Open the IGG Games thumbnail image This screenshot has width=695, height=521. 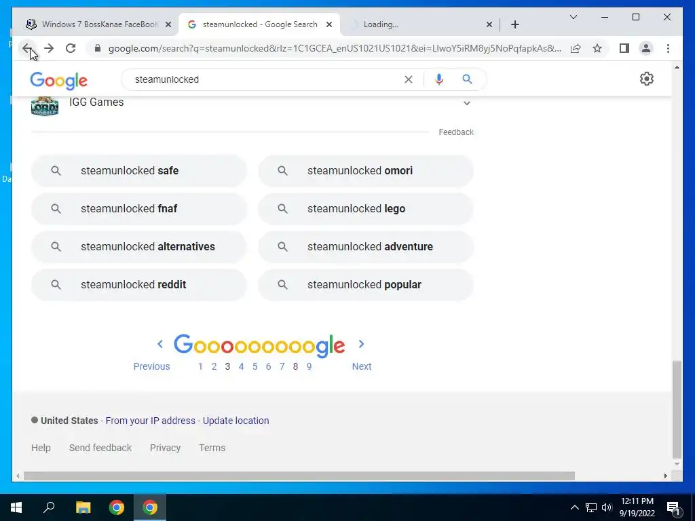pyautogui.click(x=45, y=106)
